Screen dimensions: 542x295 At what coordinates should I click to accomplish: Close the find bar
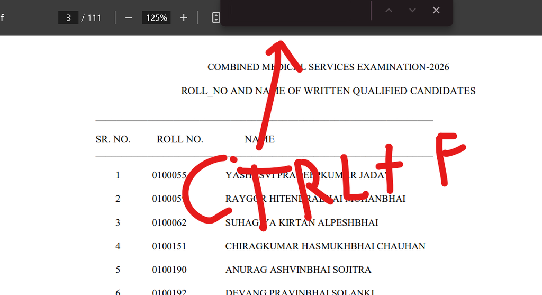click(436, 11)
